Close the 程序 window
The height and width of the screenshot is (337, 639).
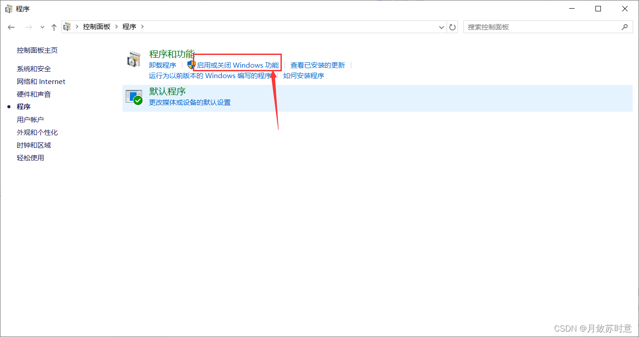[625, 9]
